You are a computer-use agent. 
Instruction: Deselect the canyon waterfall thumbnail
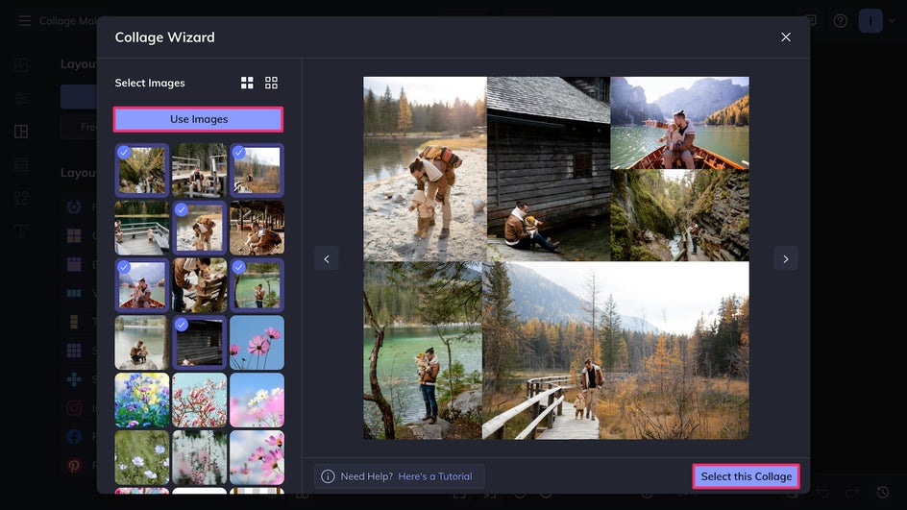pyautogui.click(x=142, y=171)
